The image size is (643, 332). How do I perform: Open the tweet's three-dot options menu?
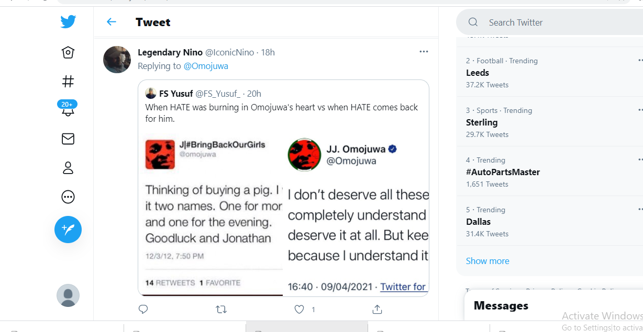coord(424,52)
